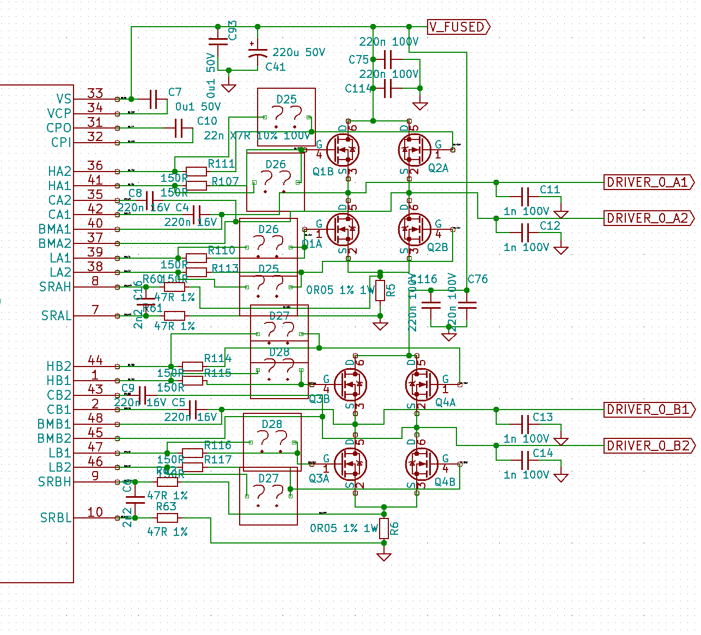Click pin number 10
This screenshot has width=701, height=635.
pyautogui.click(x=95, y=512)
